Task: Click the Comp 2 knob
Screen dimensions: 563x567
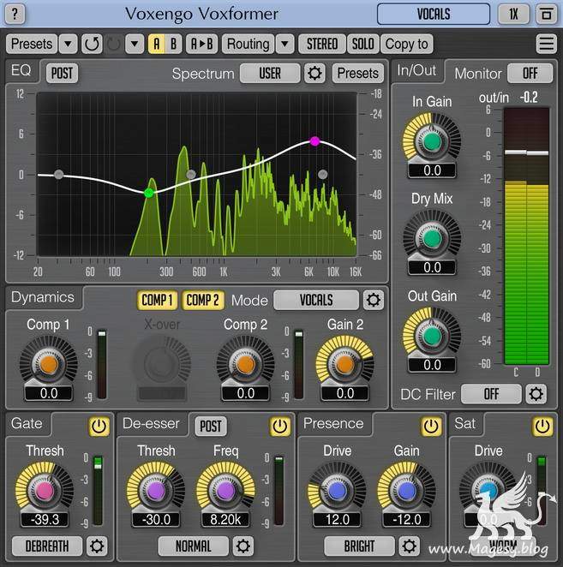Action: [x=246, y=364]
